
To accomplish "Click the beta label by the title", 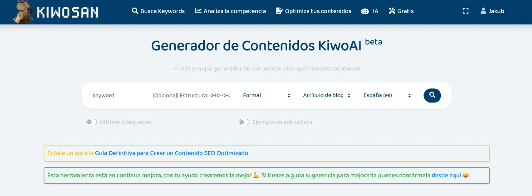I will pos(373,41).
